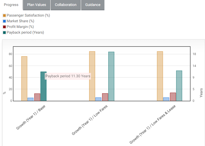Click Passenger Satisfaction bar for Low Fares & Lease
The image size is (205, 146).
(160, 76)
